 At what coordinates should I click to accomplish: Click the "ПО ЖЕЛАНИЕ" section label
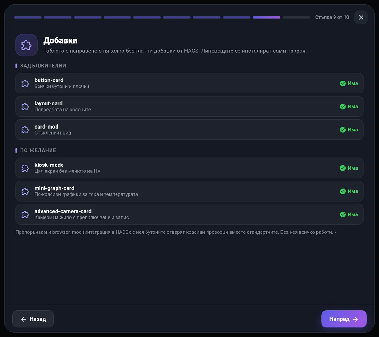[38, 150]
